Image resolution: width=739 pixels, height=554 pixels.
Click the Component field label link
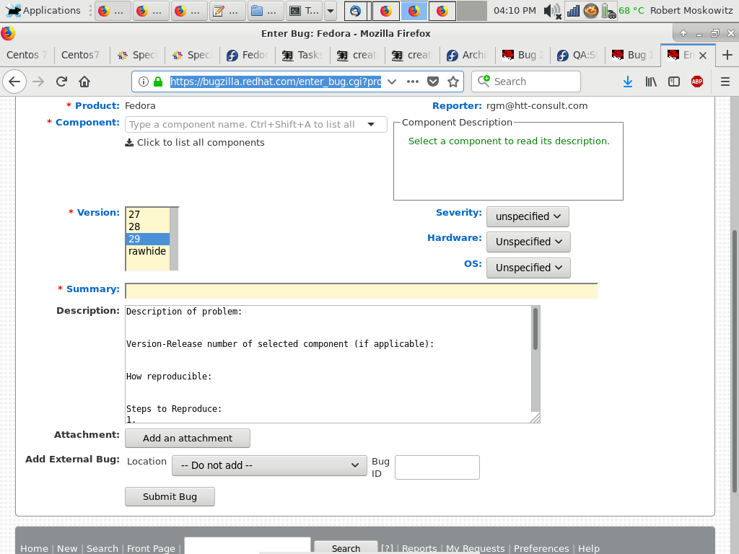click(87, 123)
